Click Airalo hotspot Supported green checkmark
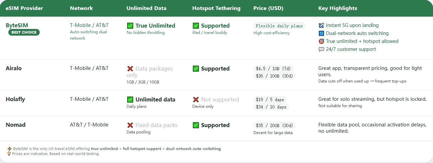The image size is (433, 163). pos(196,69)
